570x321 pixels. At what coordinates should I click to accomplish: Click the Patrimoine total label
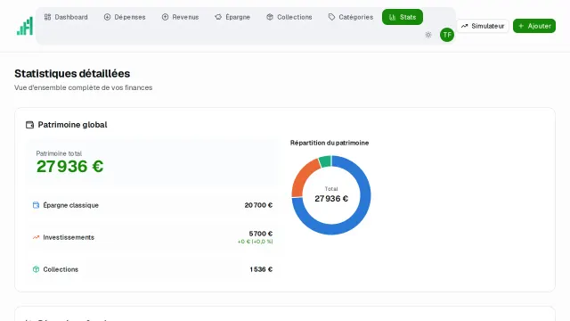pos(59,153)
